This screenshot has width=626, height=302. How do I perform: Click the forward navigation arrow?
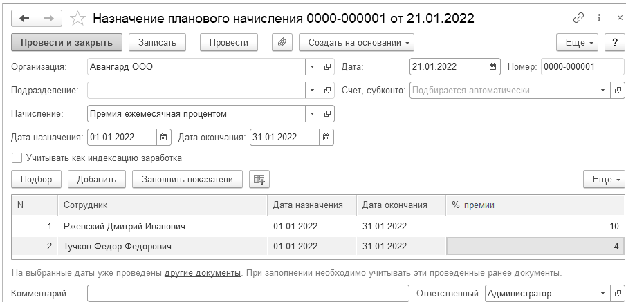49,17
